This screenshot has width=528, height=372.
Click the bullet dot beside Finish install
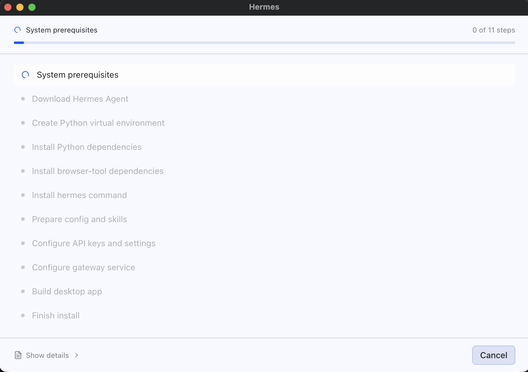coord(23,315)
